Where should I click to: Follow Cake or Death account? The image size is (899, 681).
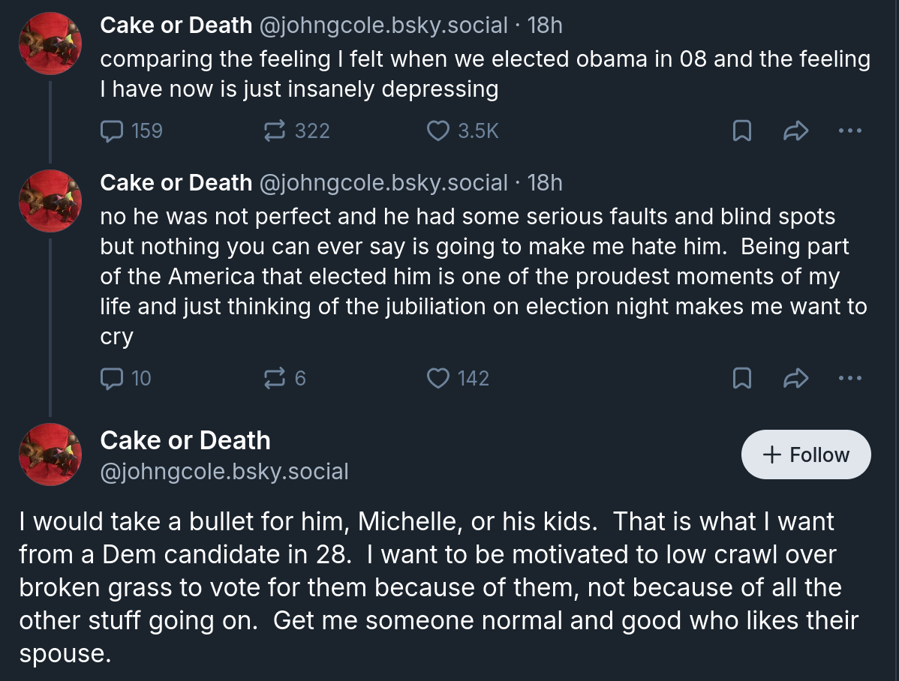(806, 454)
